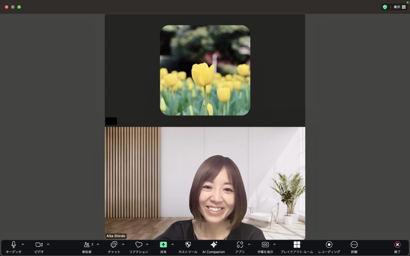Click the green encryption shield icon
Screen dimensions: 410x256
[385, 7]
